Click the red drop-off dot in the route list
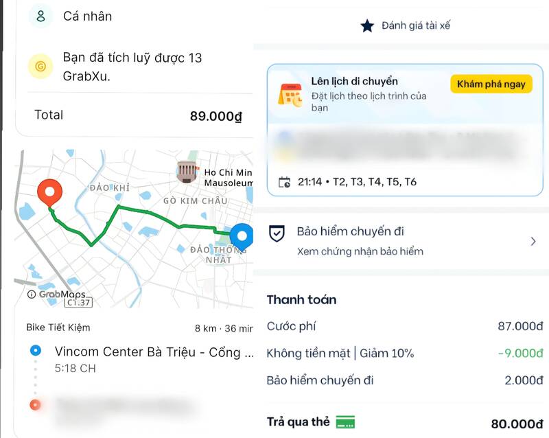The image size is (549, 438). (35, 405)
